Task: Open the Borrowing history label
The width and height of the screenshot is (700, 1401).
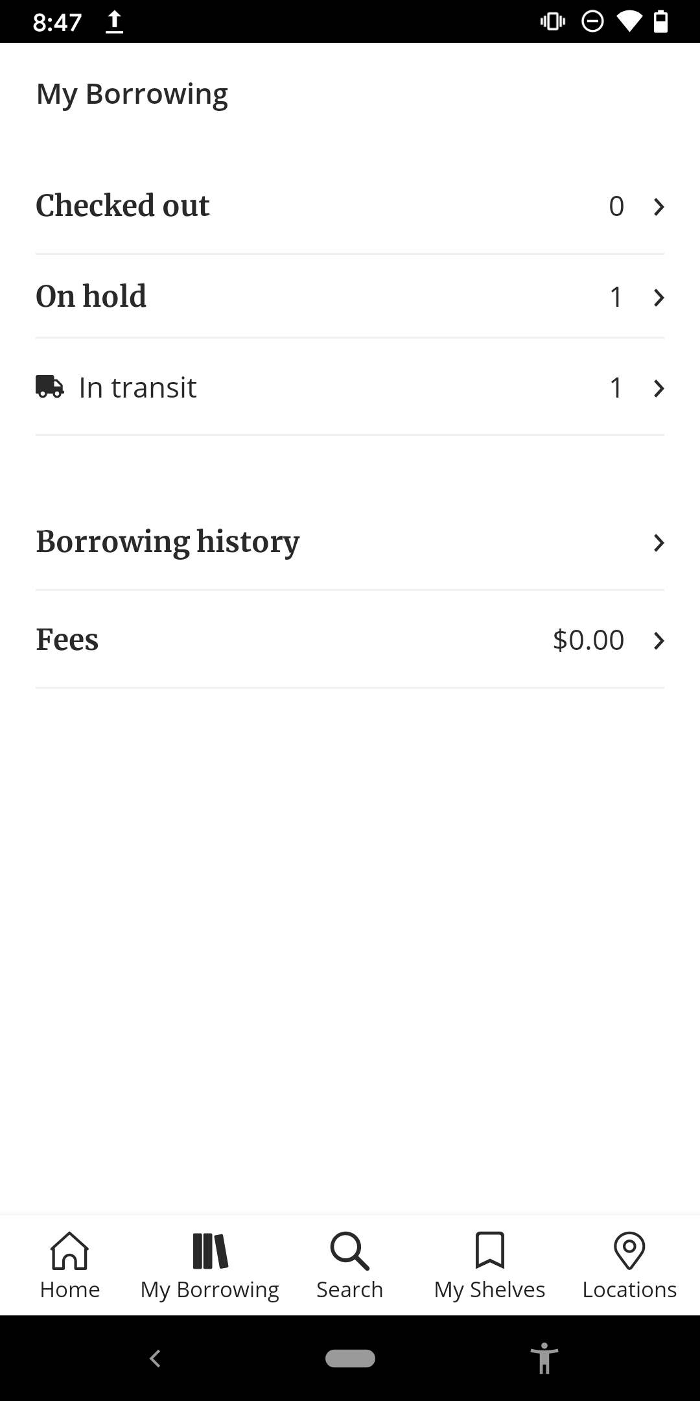Action: tap(168, 542)
